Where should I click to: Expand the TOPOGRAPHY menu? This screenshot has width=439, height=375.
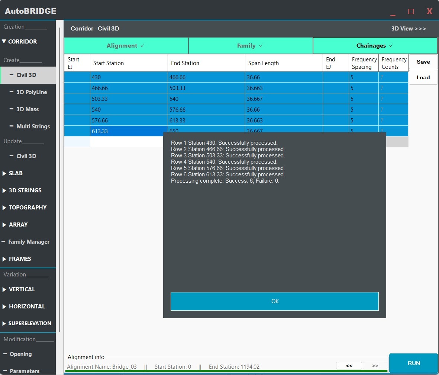[27, 208]
